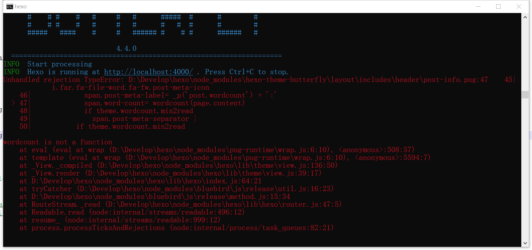Click the process.processTicksAndRejections stack line
The image size is (532, 250).
pos(176,228)
